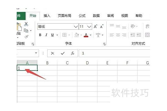This screenshot has width=167, height=111.
Task: Click the merge cells icon
Action: pos(148,35)
